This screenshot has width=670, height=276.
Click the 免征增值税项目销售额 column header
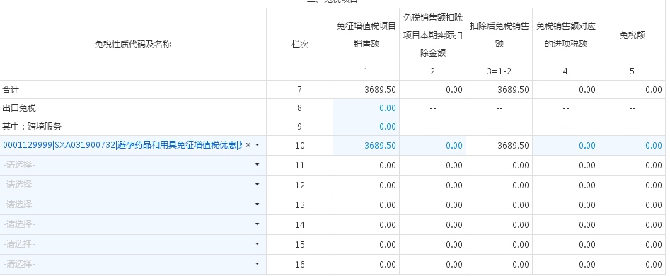pos(366,35)
